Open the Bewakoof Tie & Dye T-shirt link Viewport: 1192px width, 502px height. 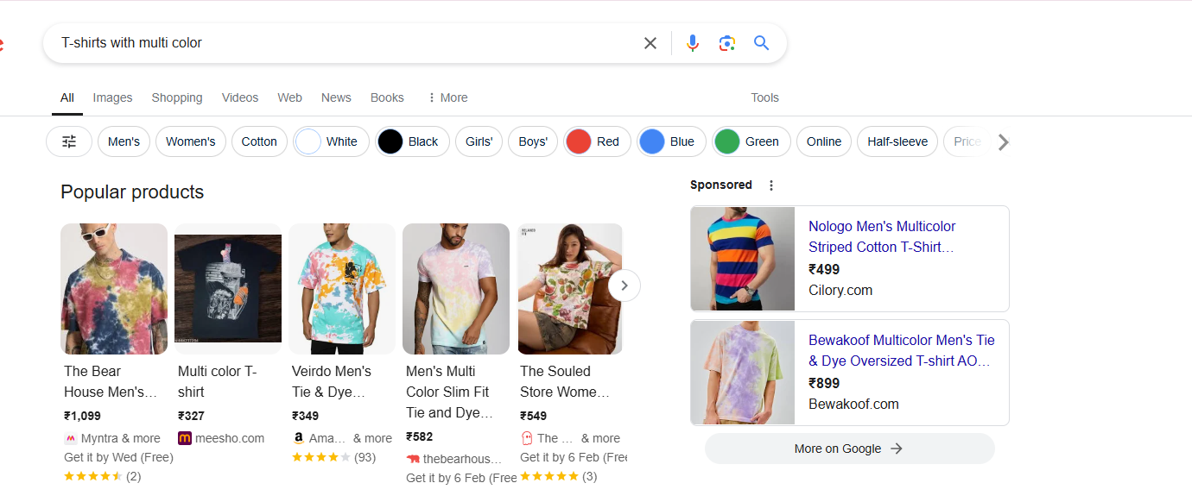point(901,350)
